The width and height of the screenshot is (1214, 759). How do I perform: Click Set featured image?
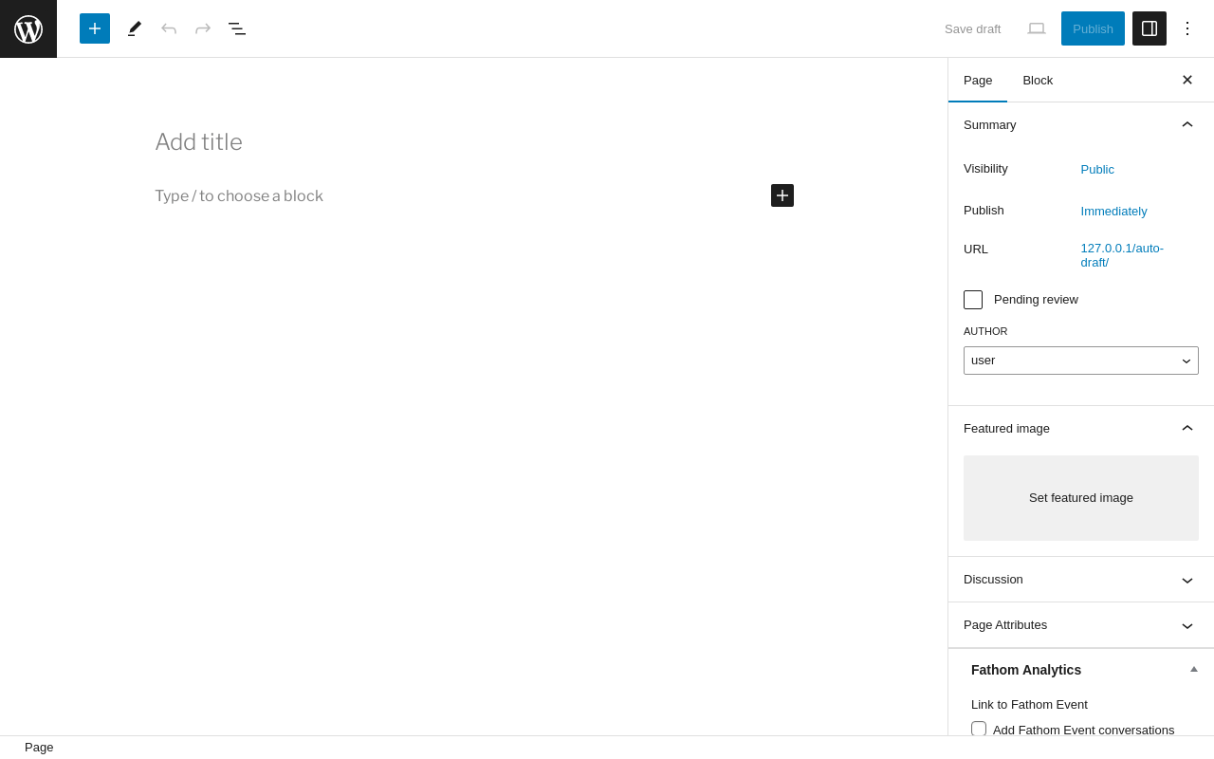click(x=1081, y=498)
